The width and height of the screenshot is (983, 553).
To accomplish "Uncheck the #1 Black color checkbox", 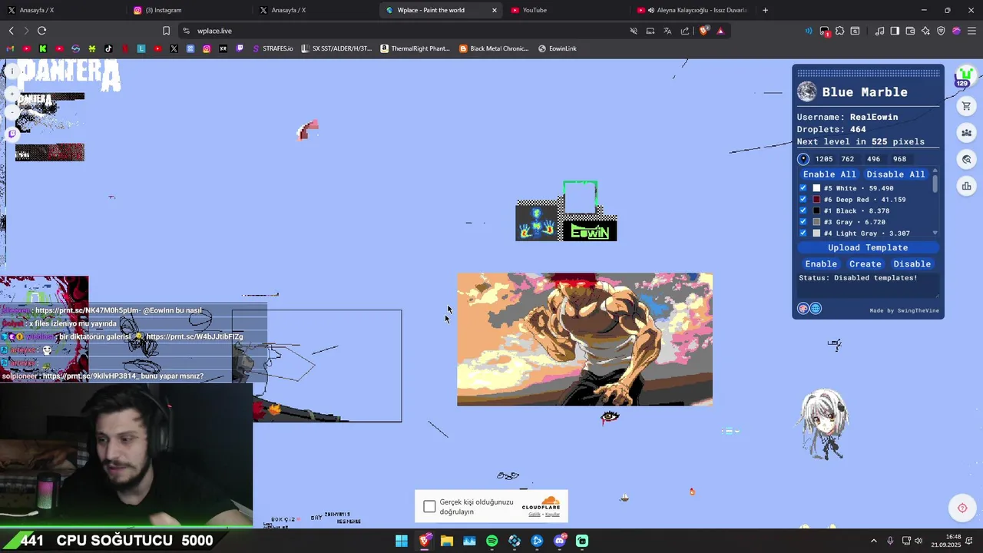I will [x=803, y=210].
